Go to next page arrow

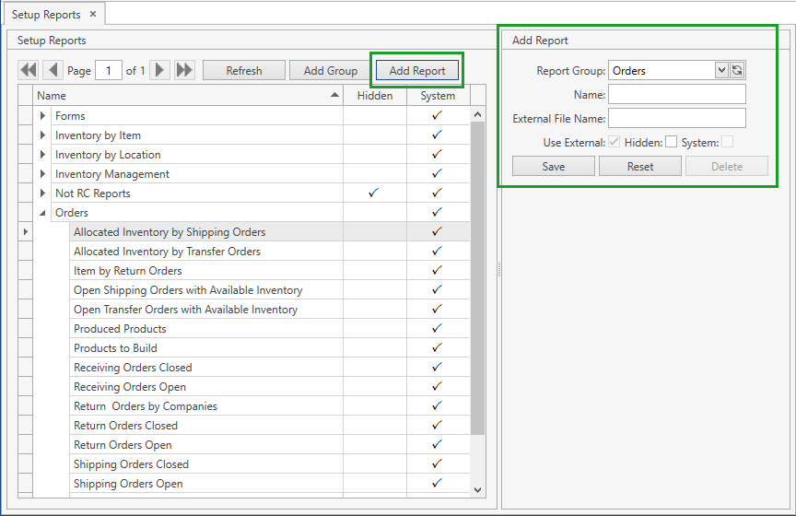pos(160,70)
